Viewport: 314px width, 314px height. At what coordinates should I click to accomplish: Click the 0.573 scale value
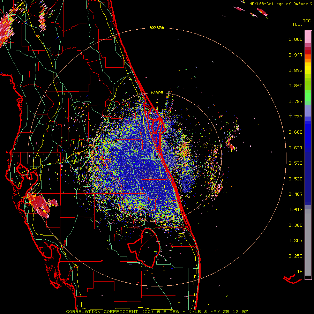(296, 163)
